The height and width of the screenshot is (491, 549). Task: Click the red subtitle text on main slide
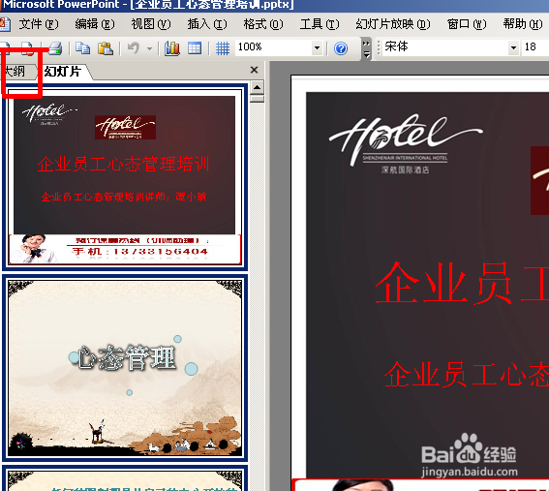467,374
